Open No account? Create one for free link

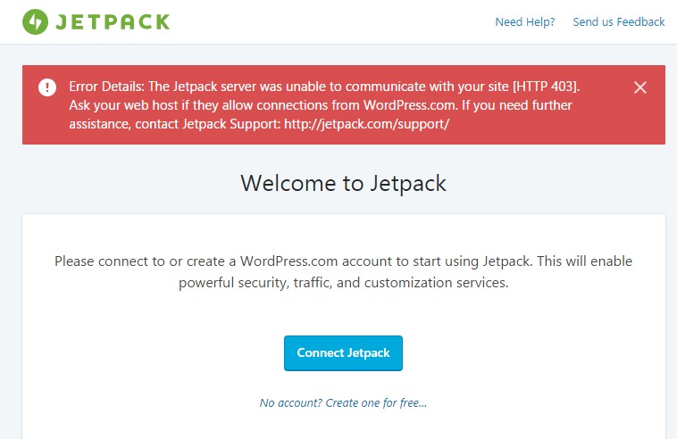pyautogui.click(x=343, y=402)
